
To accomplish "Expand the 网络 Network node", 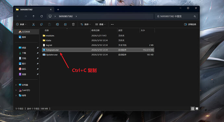I will pos(16,95).
